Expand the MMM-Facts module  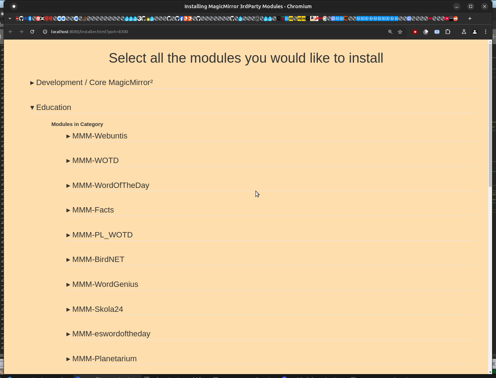pyautogui.click(x=90, y=210)
